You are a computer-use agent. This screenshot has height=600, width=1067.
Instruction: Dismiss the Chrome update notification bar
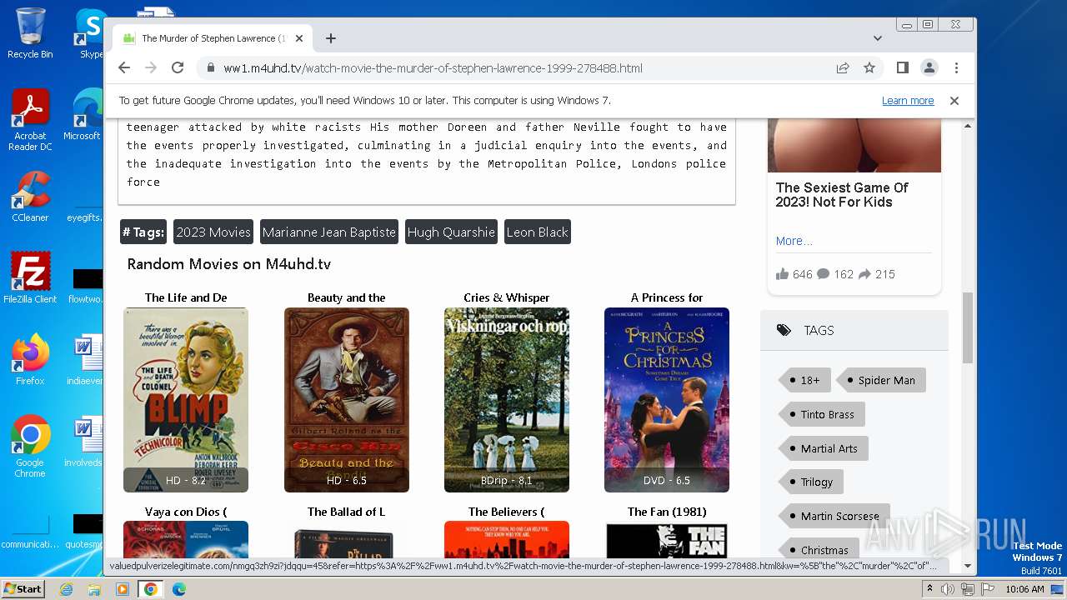point(954,101)
